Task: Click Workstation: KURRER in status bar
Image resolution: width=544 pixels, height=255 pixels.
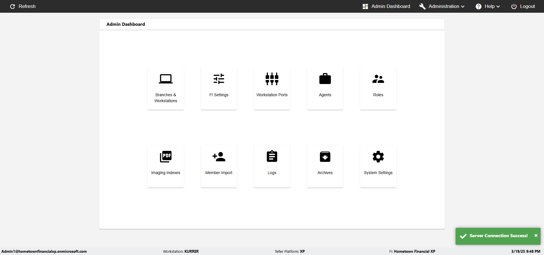Action: click(x=181, y=252)
